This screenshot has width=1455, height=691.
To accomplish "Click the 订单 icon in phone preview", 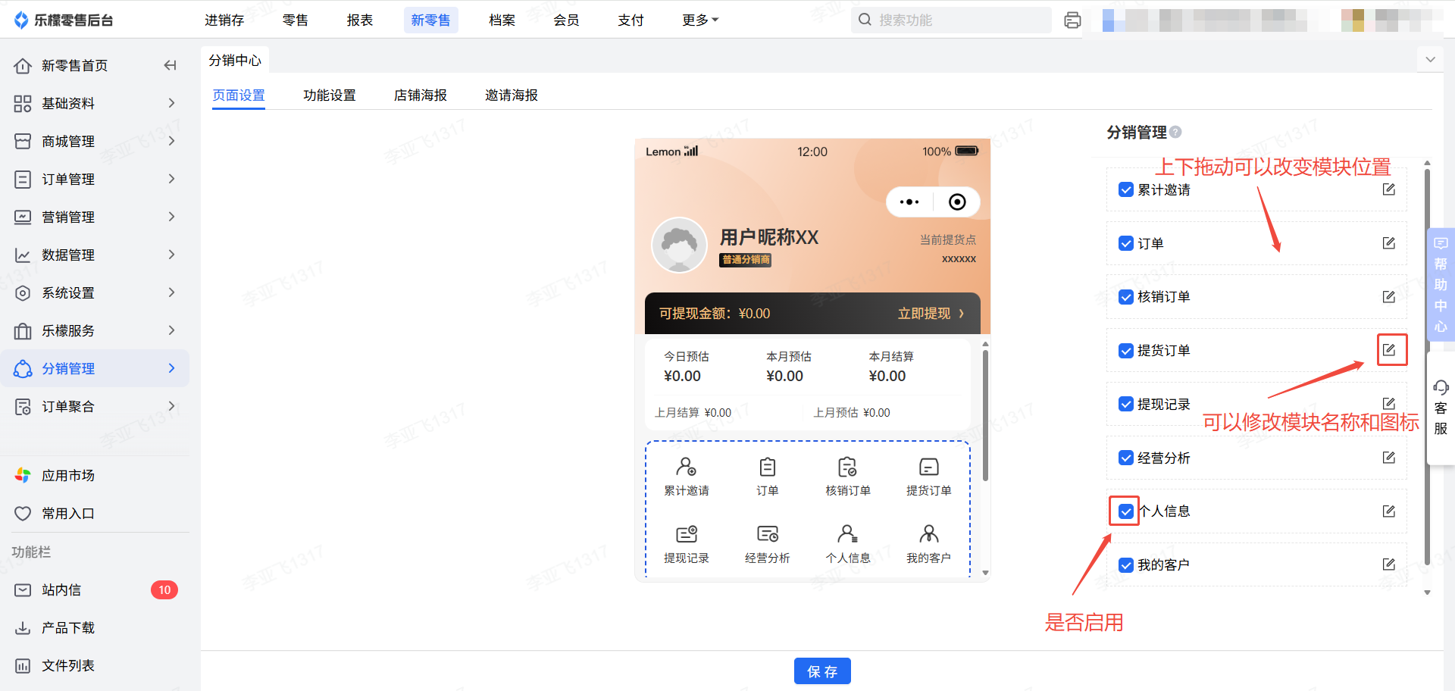I will click(x=768, y=467).
